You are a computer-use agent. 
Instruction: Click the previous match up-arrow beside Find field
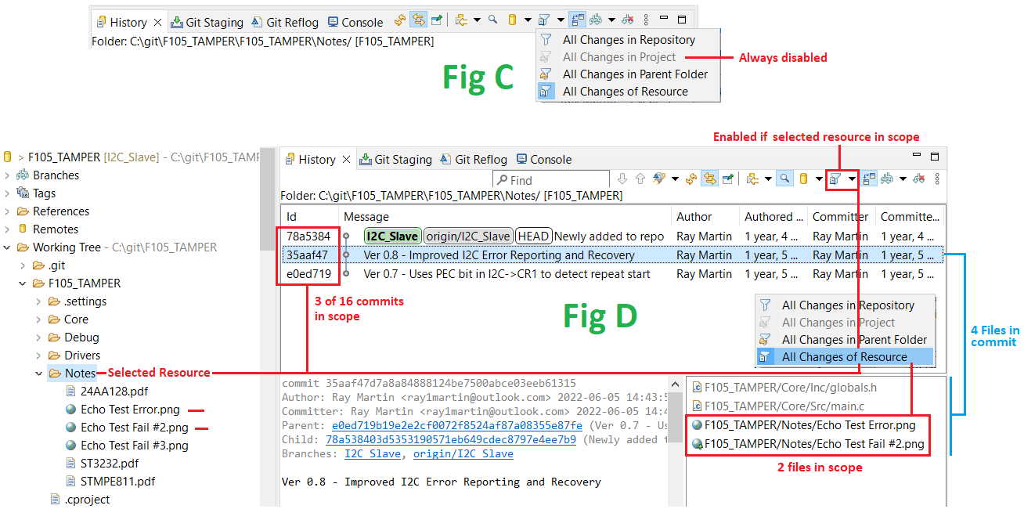click(640, 179)
